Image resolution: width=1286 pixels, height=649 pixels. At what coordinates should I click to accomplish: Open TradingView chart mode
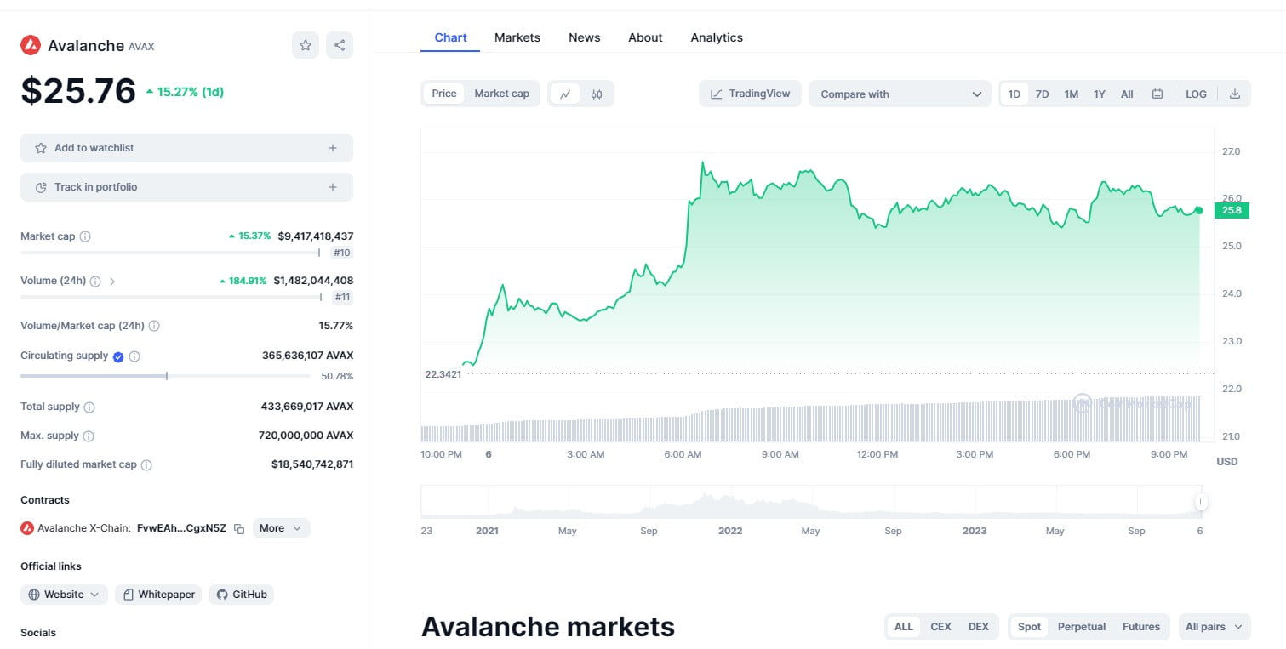751,94
